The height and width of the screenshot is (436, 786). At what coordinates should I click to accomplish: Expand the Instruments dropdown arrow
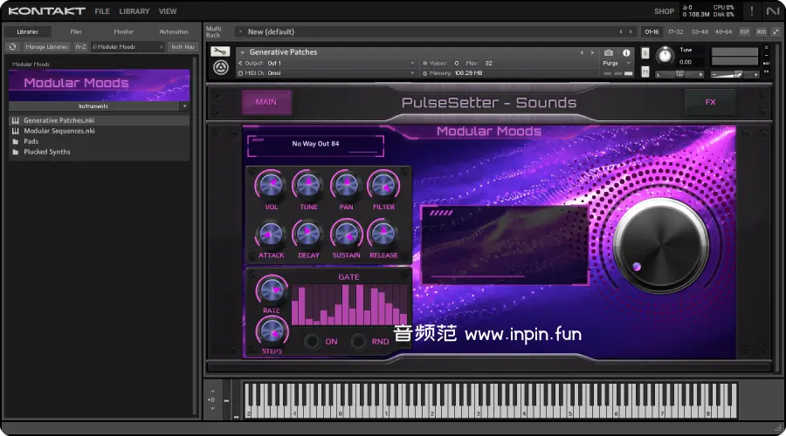click(x=184, y=106)
